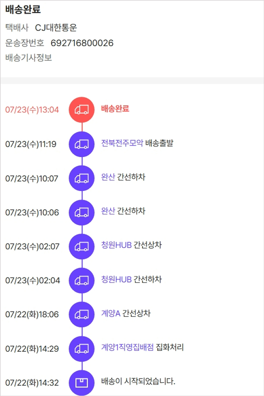This screenshot has width=264, height=396.
Task: Open the 전북전주모악 location link
Action: point(122,143)
